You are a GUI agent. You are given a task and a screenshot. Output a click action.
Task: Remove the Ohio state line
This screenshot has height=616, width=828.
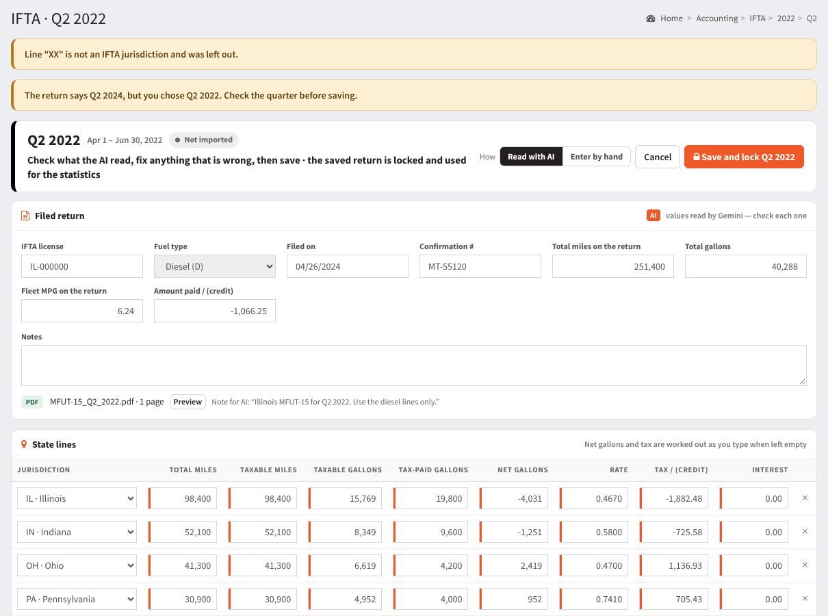[805, 565]
